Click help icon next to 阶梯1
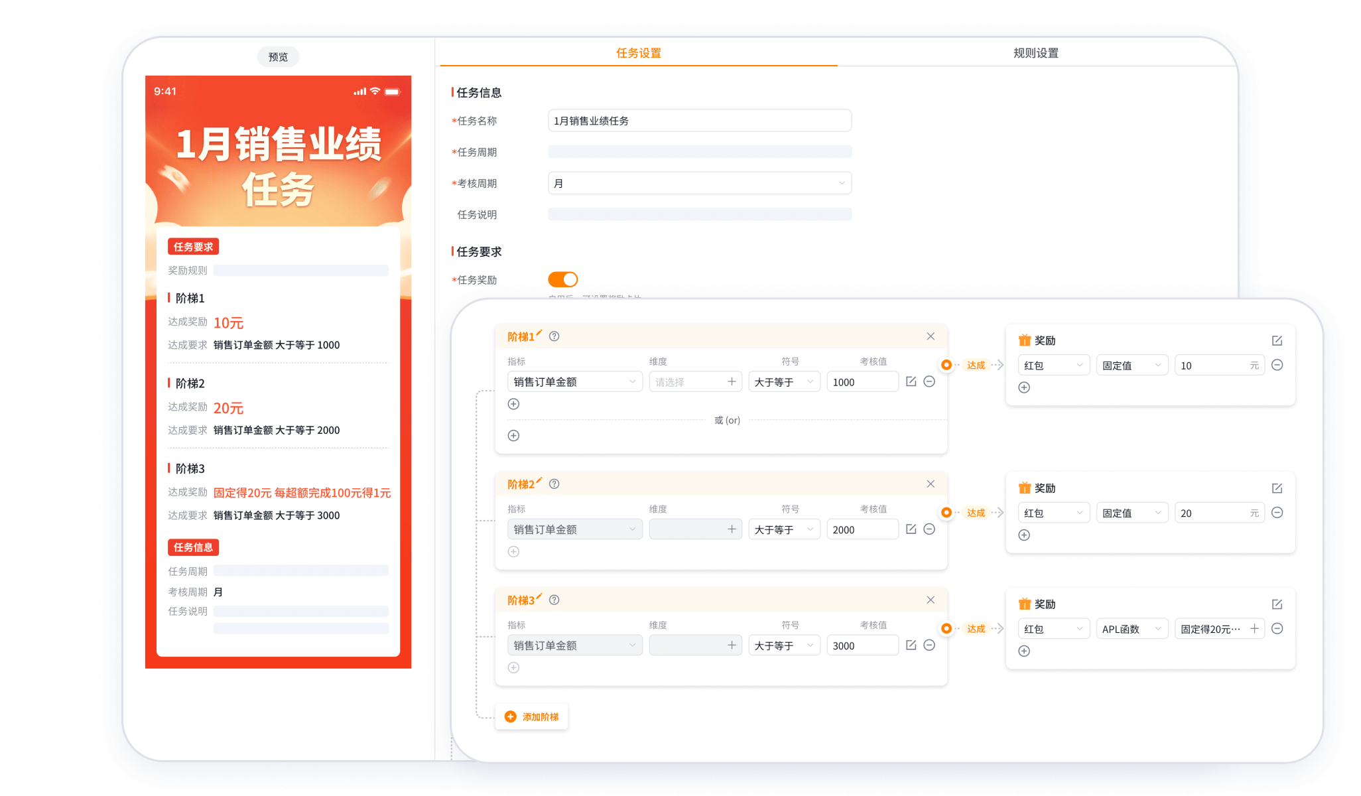The height and width of the screenshot is (796, 1361). pyautogui.click(x=554, y=336)
